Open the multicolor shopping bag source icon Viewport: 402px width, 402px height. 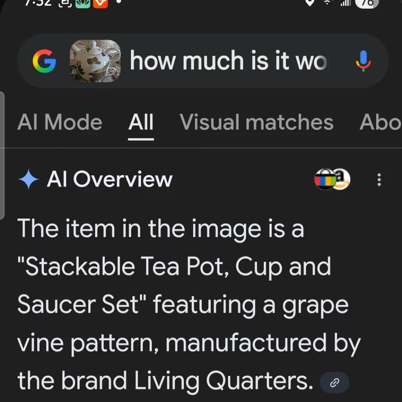click(325, 179)
